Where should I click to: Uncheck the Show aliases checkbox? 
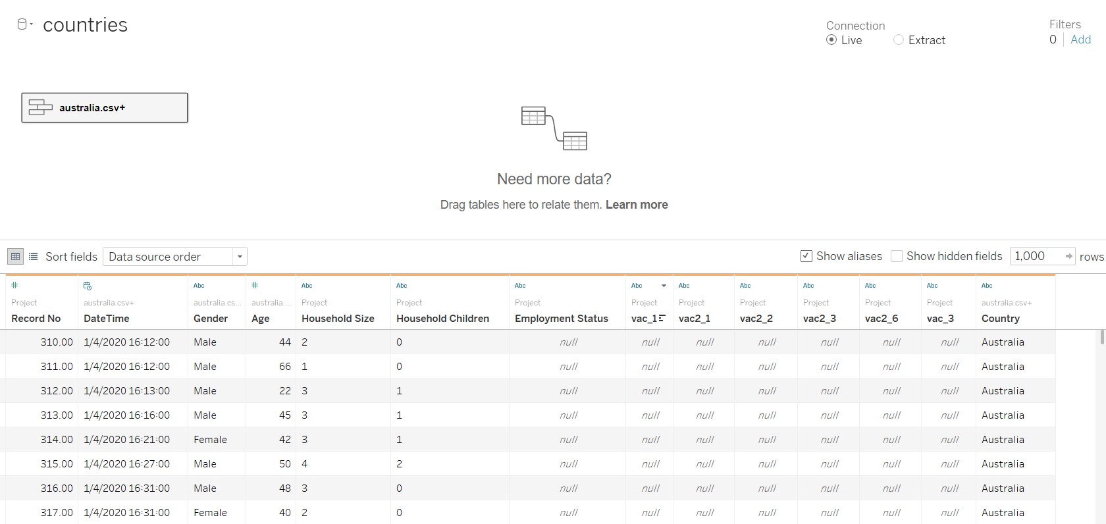(806, 256)
